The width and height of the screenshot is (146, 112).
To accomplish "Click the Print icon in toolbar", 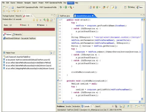I will coord(13,7).
